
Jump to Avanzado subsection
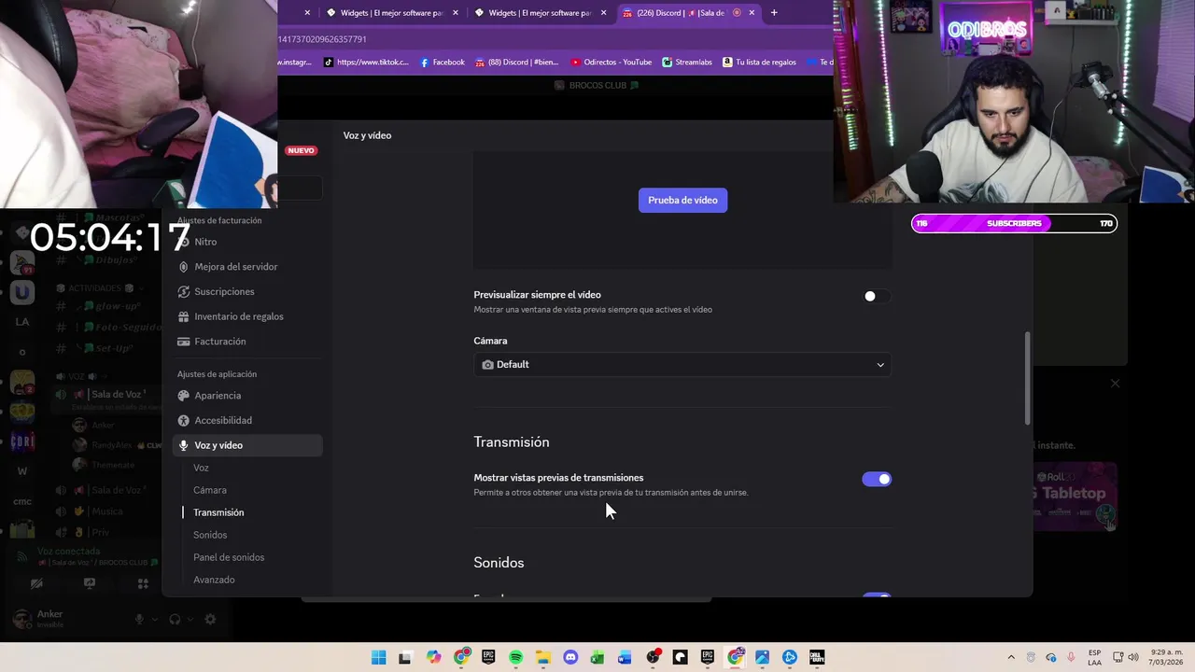[214, 580]
